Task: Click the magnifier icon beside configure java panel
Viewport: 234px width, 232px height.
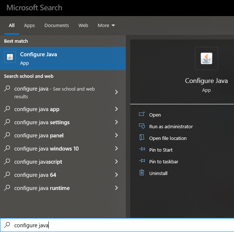Action: coord(7,135)
